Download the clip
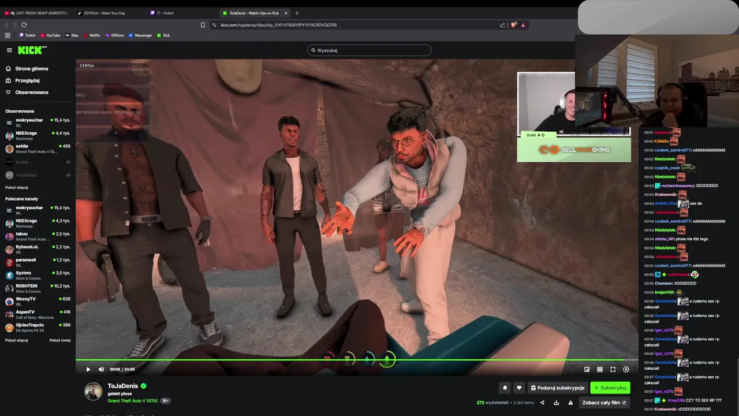Image resolution: width=739 pixels, height=416 pixels. [557, 403]
